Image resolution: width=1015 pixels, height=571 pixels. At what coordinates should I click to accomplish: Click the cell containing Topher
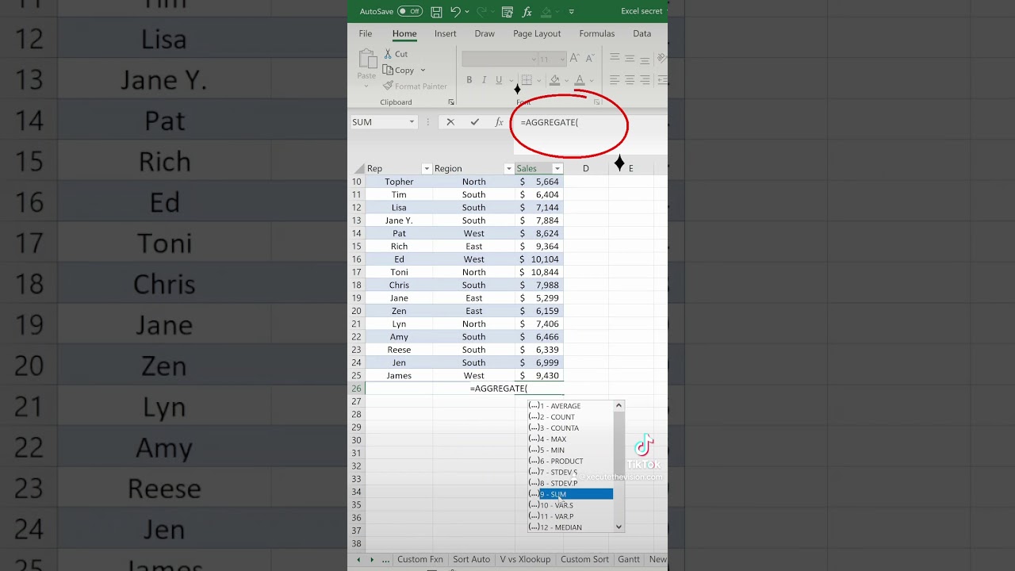(x=399, y=182)
